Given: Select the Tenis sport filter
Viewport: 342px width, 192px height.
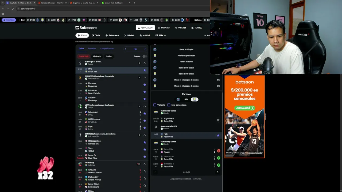Looking at the screenshot, I should pos(96,35).
